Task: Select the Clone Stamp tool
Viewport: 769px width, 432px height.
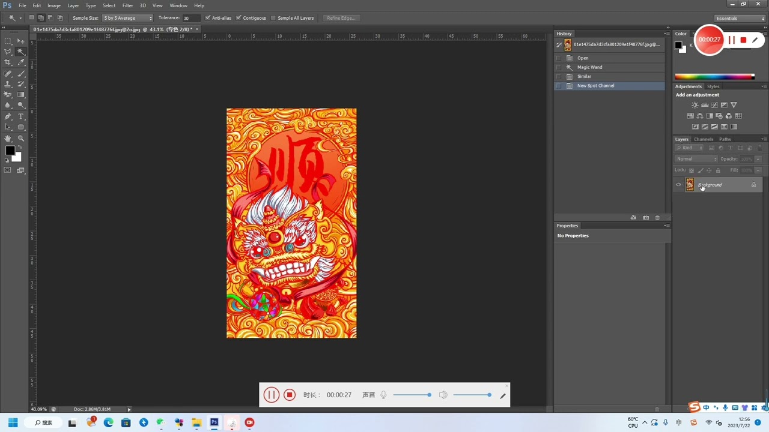Action: tap(8, 84)
